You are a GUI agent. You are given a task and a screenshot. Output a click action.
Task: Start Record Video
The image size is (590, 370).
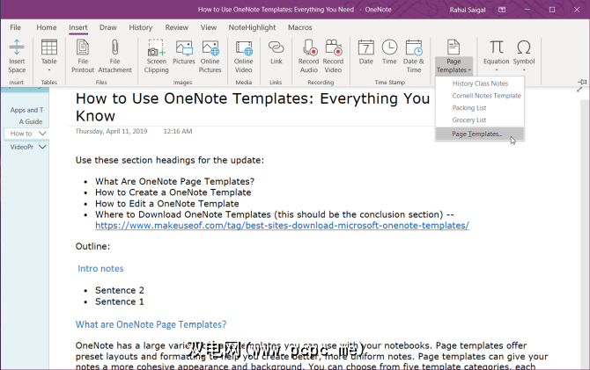click(333, 56)
